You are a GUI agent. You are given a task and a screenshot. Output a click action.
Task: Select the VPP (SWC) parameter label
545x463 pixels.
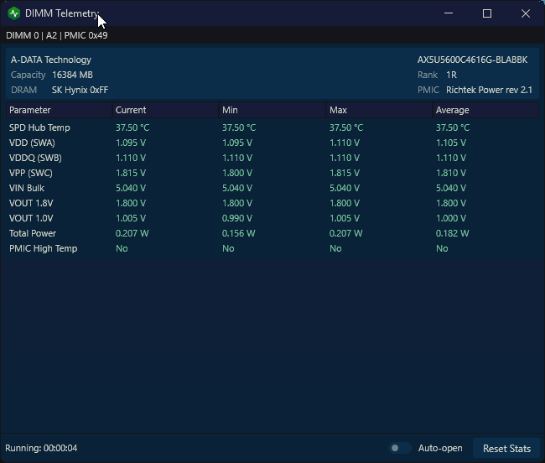31,173
